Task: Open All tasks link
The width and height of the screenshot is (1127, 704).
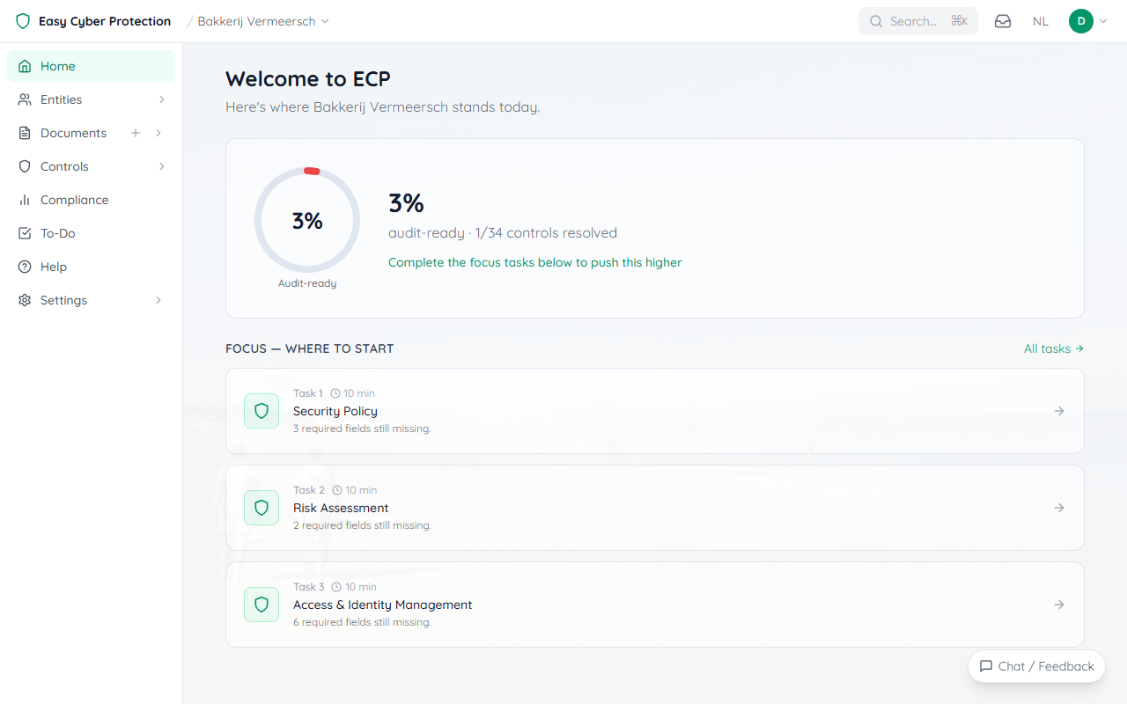Action: (x=1053, y=348)
